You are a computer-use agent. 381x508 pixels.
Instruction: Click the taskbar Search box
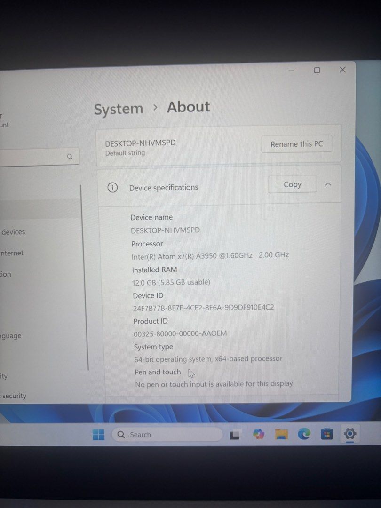coord(167,434)
